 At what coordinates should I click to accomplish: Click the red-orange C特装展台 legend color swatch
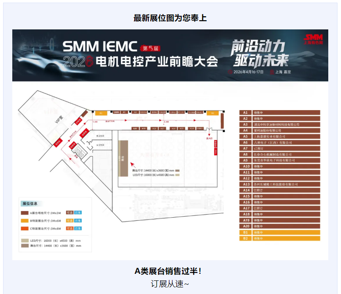pyautogui.click(x=25, y=229)
